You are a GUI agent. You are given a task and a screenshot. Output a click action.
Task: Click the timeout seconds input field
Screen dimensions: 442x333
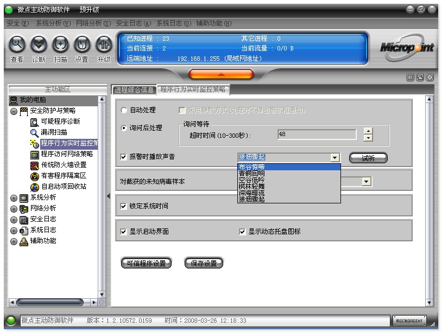[317, 135]
